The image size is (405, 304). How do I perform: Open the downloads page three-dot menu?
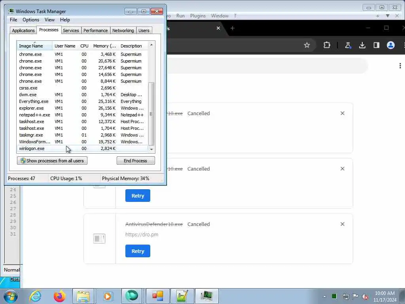coord(400,66)
